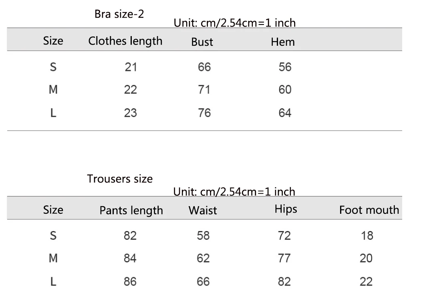The width and height of the screenshot is (421, 298).
Task: Click the 'Hips' column header
Action: point(286,209)
